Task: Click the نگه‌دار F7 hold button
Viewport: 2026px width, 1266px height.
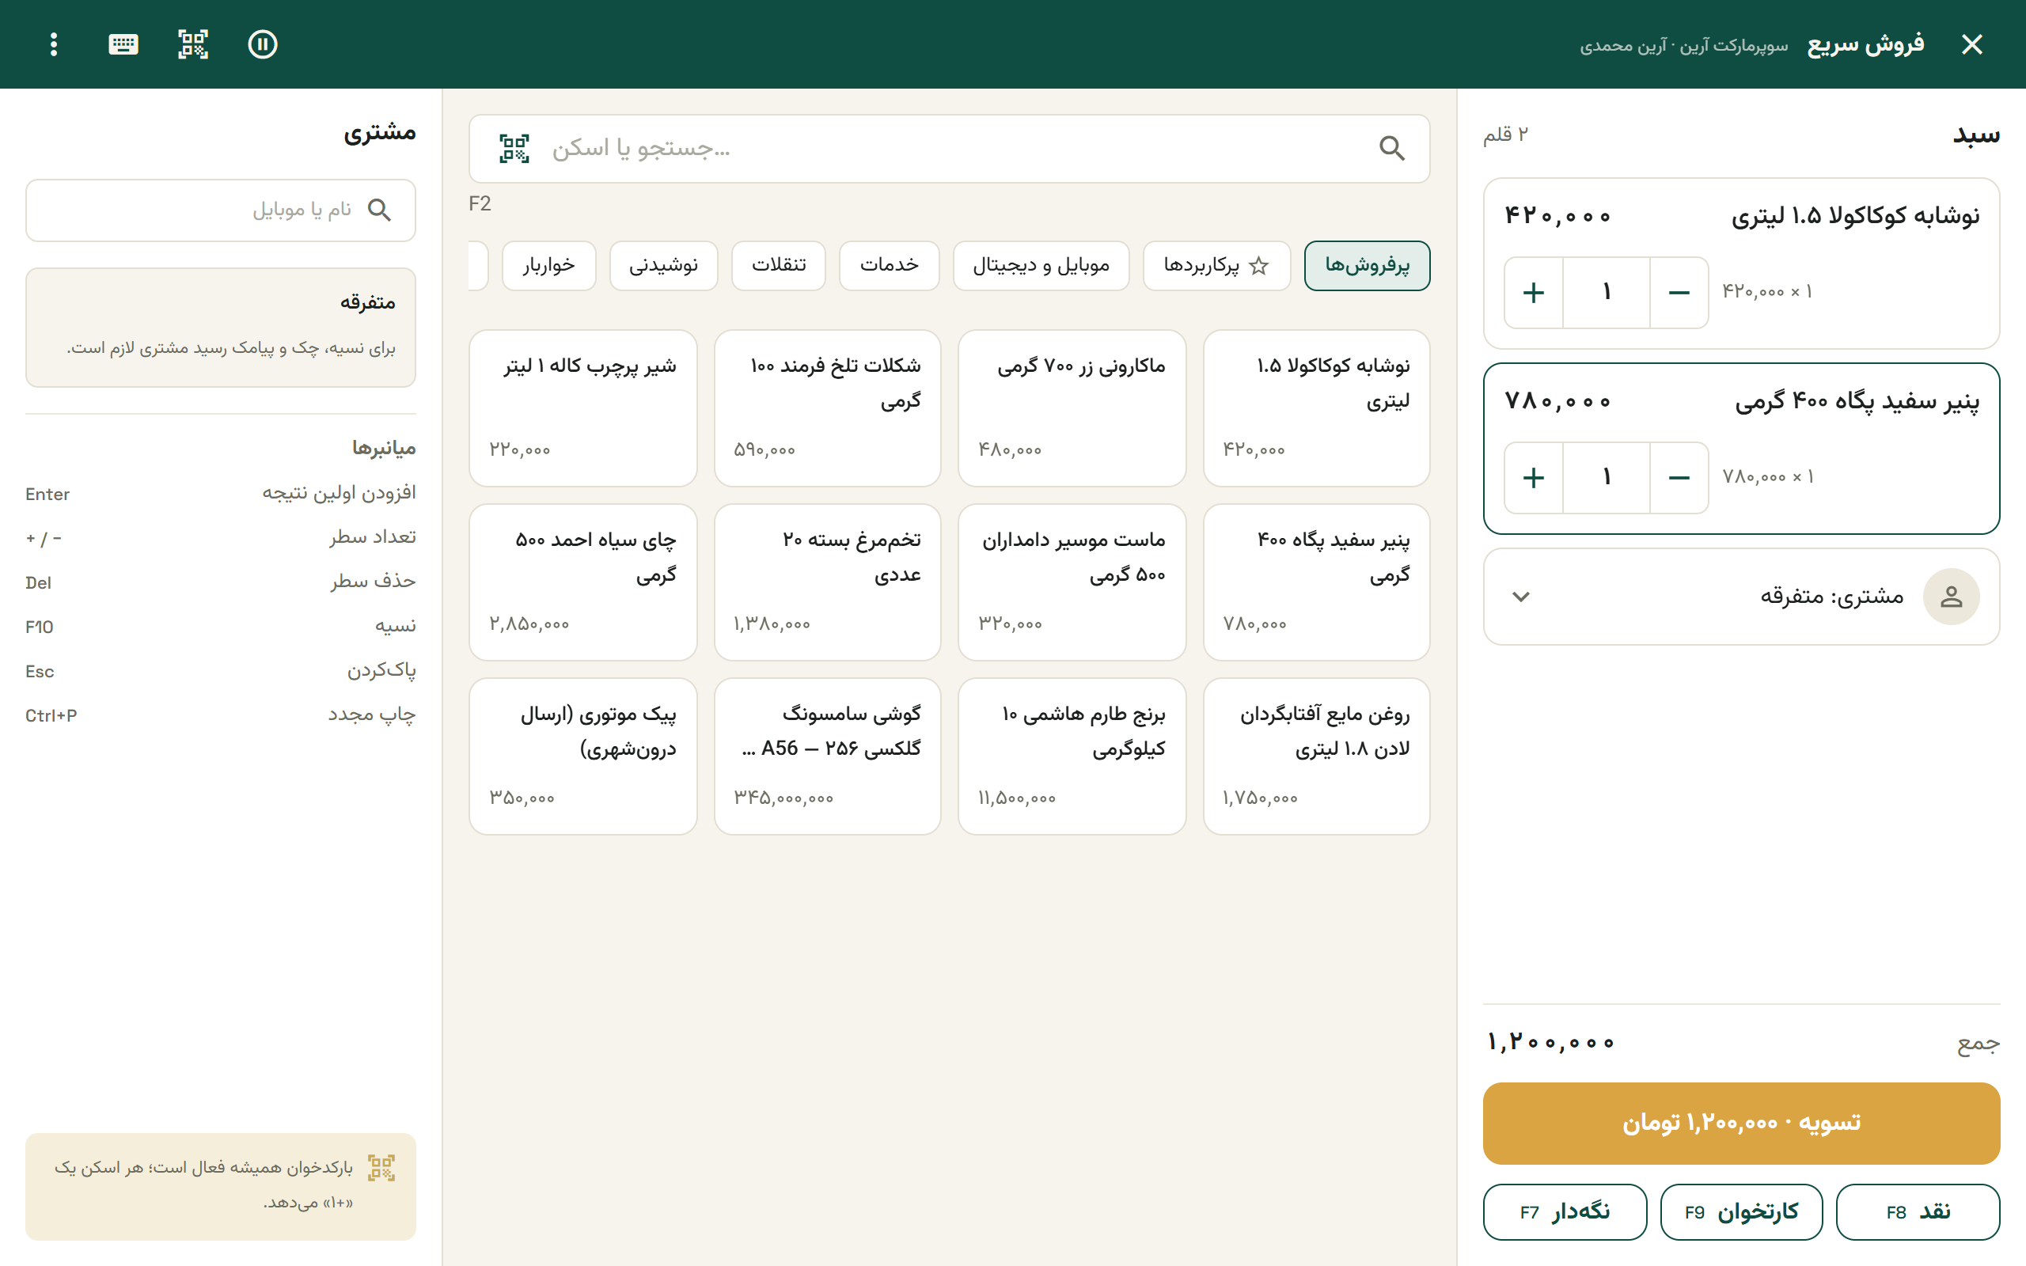Action: coord(1564,1211)
